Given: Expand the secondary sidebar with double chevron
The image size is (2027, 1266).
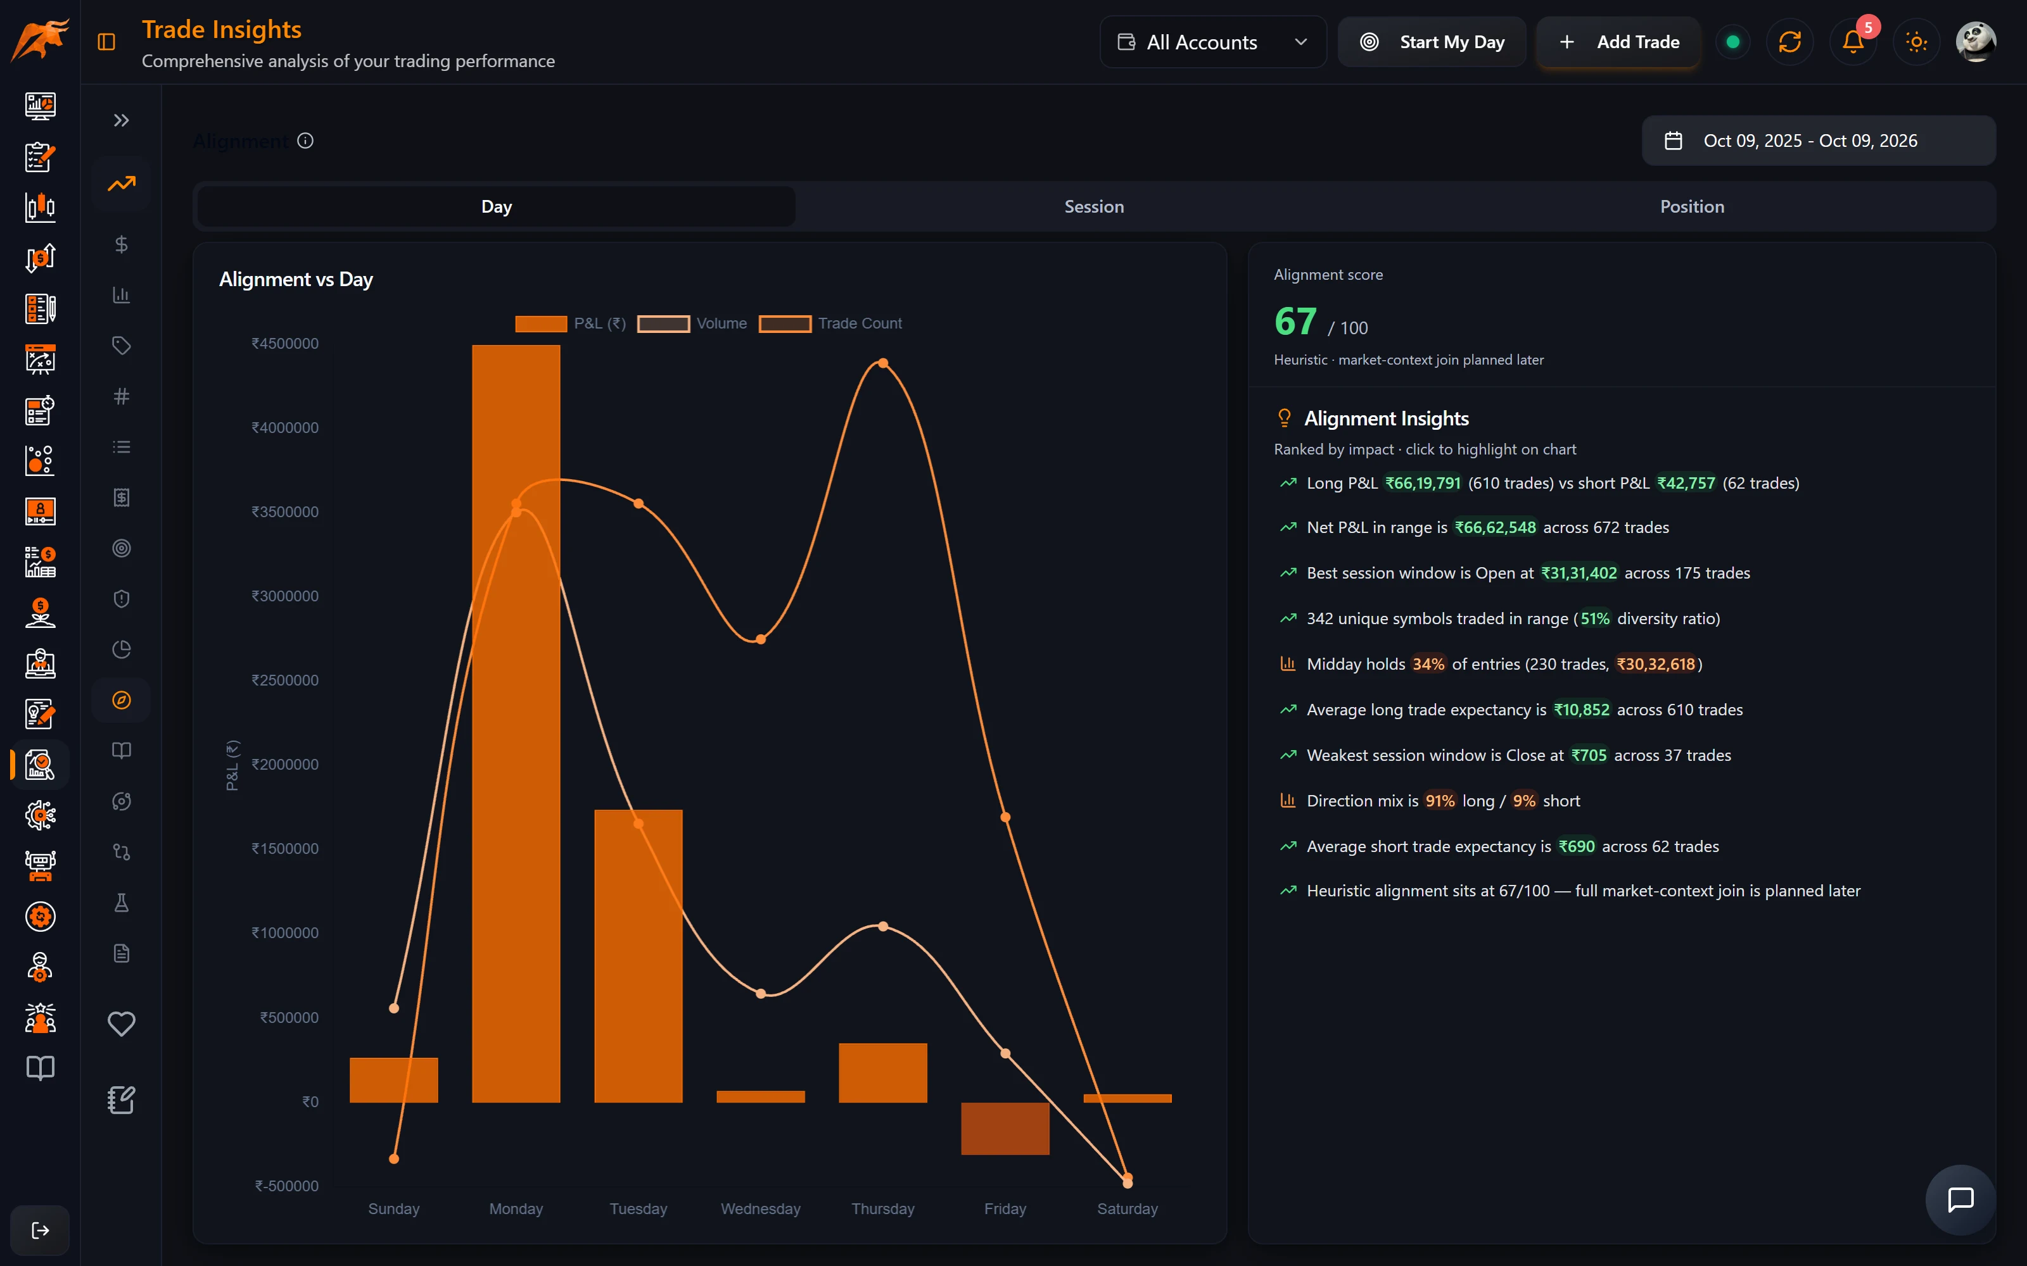Looking at the screenshot, I should click(x=122, y=120).
